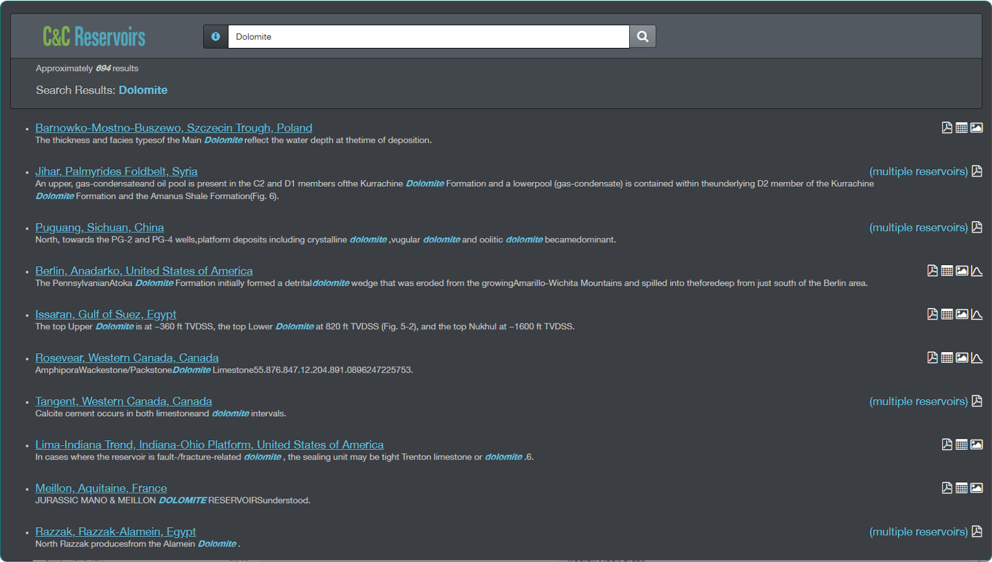Focus the Dolomite search input field

428,36
